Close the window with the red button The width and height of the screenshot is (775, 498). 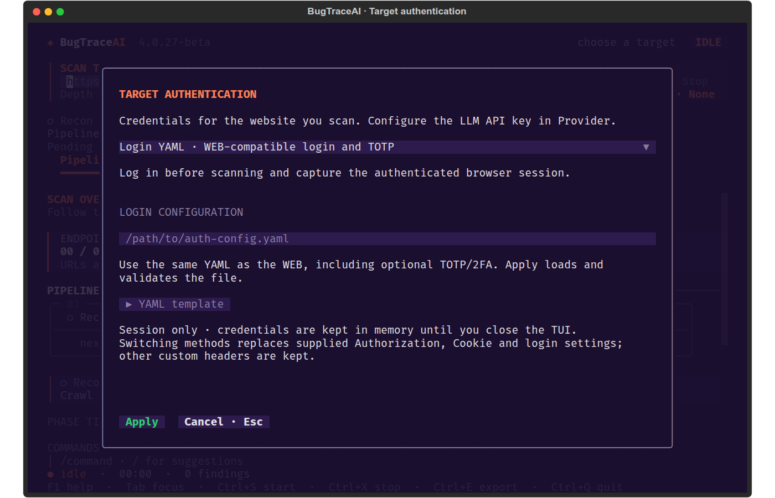(37, 12)
